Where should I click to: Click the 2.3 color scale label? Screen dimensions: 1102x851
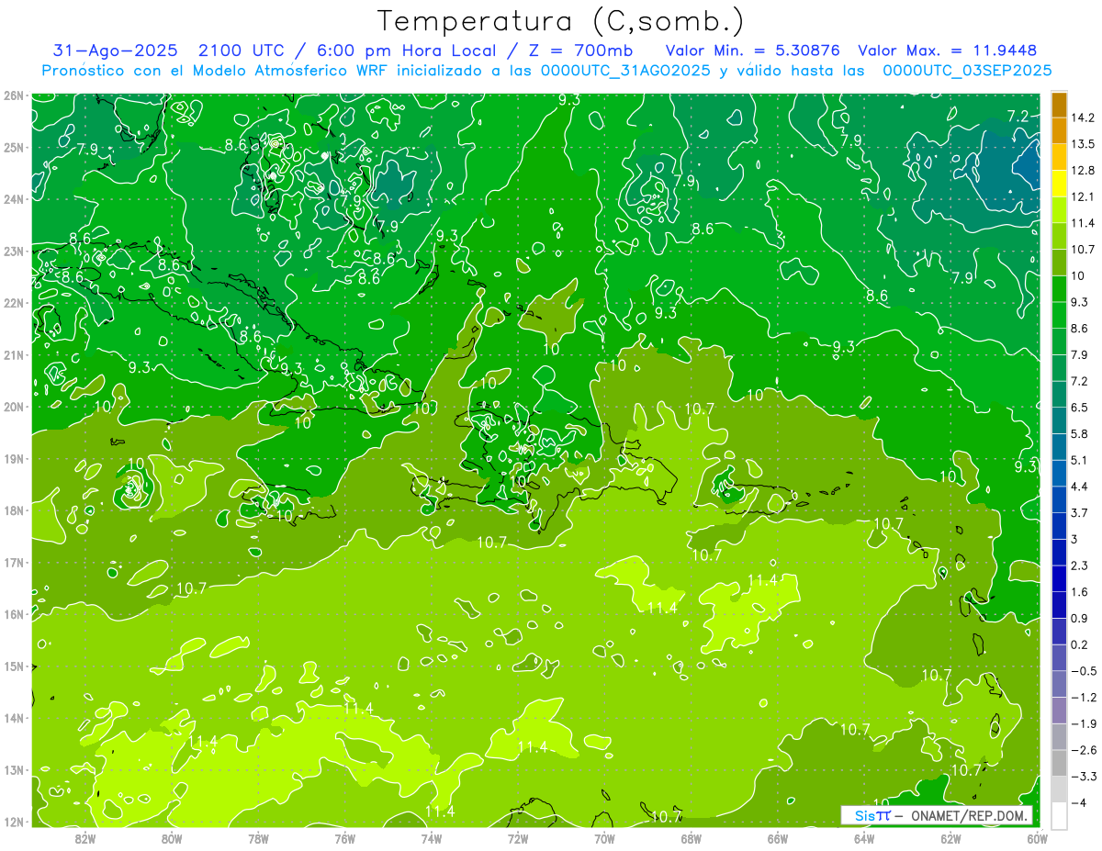(x=1082, y=565)
